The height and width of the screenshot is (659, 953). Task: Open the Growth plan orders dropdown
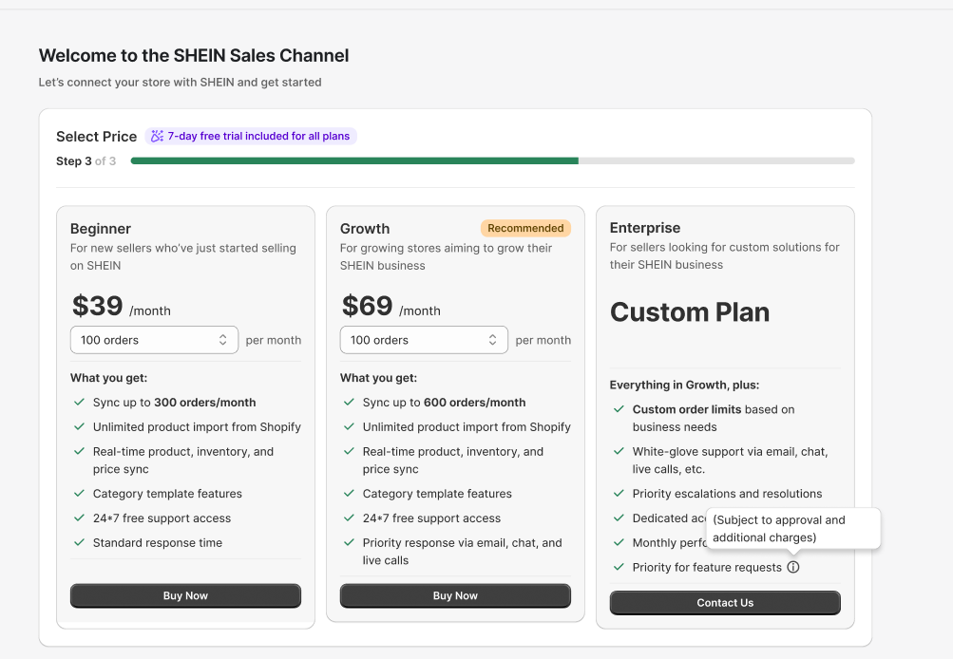point(424,340)
